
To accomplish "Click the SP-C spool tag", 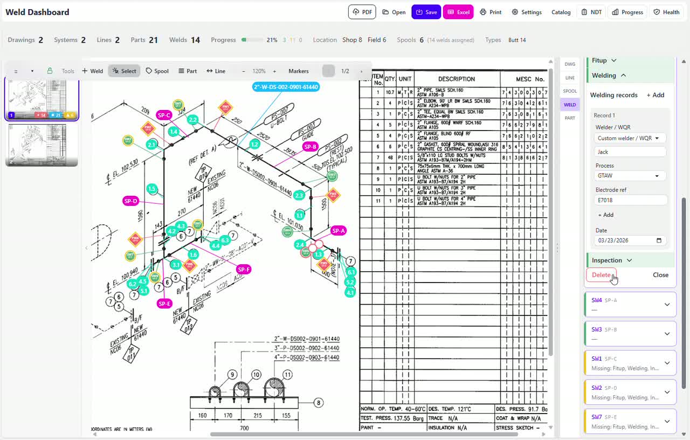I will (x=164, y=115).
